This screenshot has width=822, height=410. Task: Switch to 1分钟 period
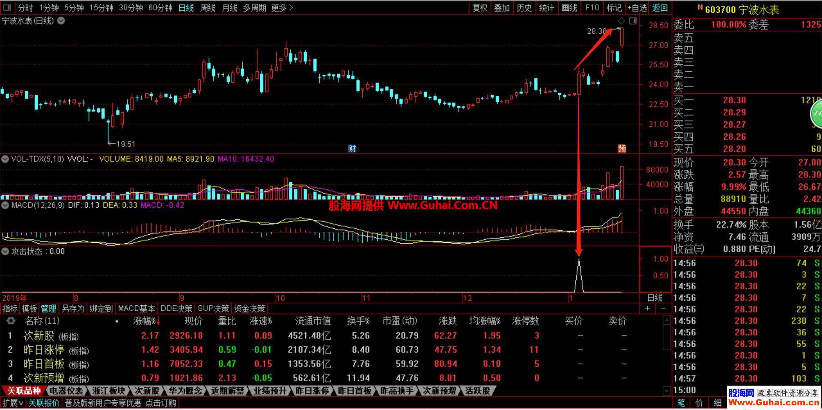click(49, 8)
